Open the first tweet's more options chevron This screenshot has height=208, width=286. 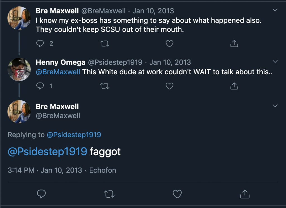coord(275,10)
